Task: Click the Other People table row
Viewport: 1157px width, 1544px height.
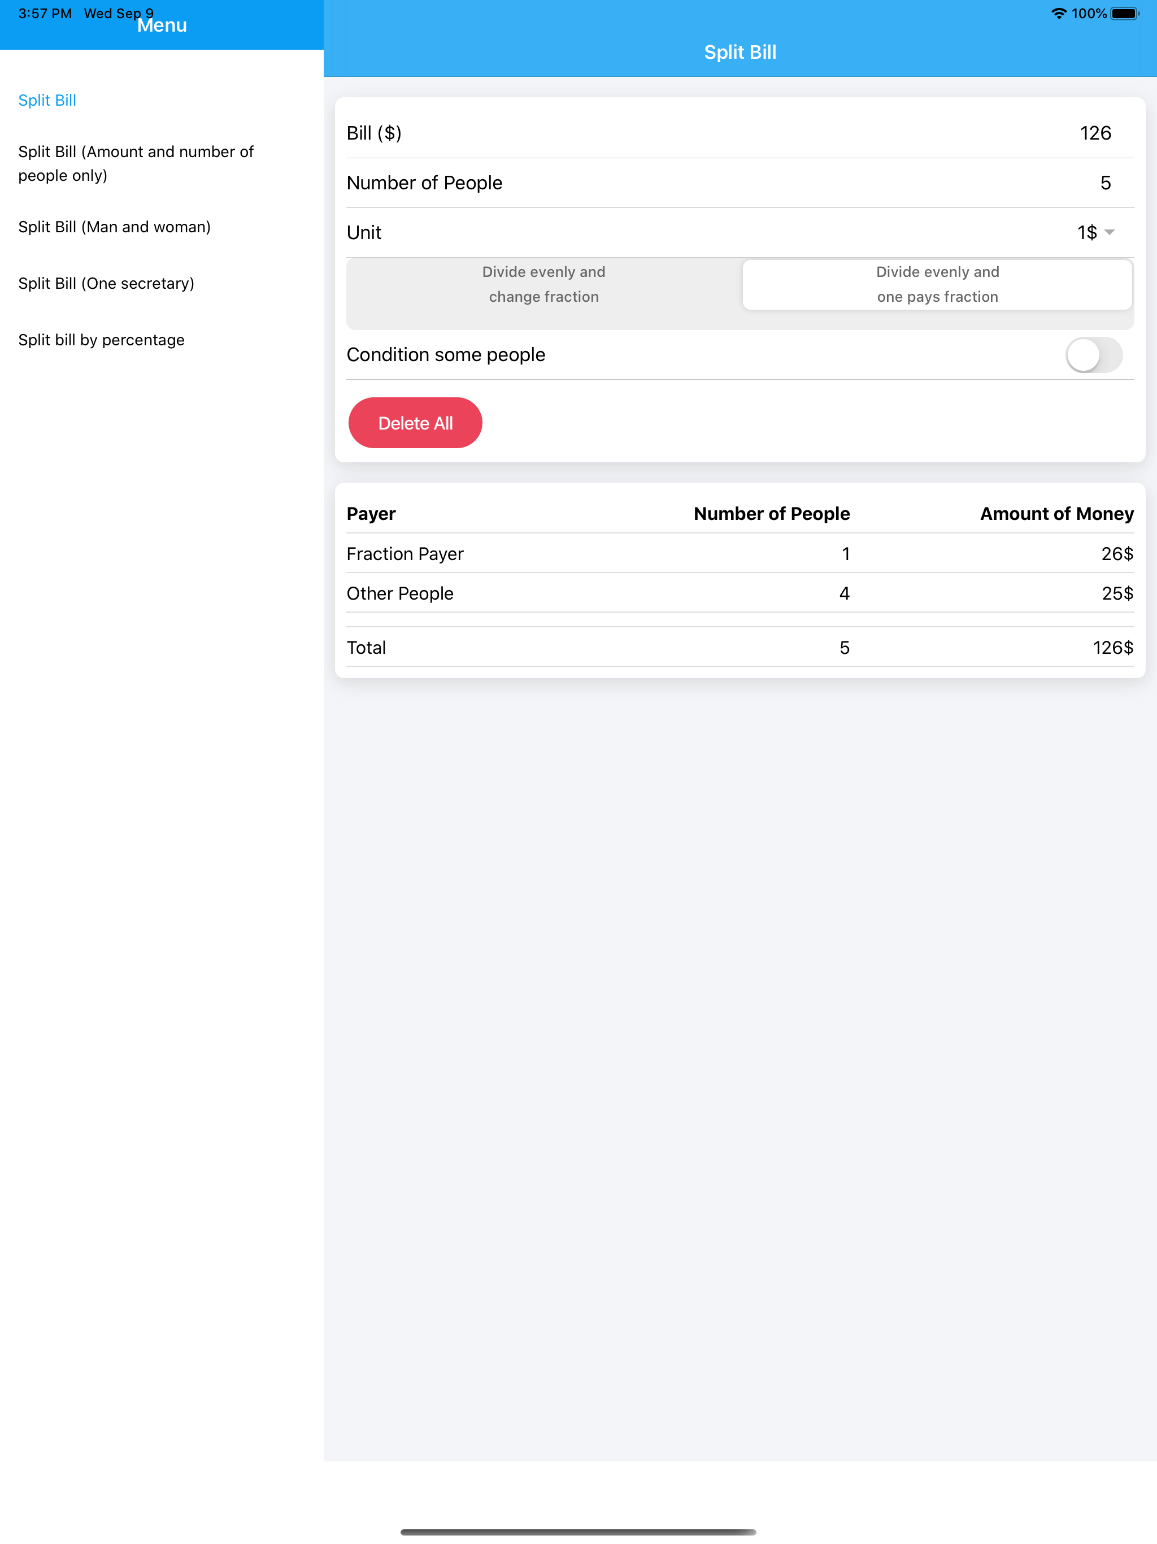Action: (740, 593)
